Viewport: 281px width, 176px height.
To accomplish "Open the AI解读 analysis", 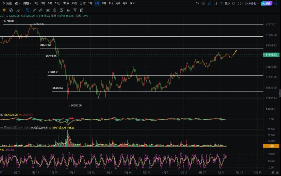I will point(267,3).
